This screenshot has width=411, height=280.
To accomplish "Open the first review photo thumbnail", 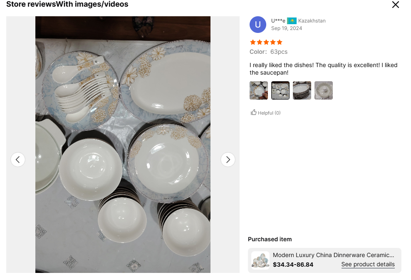I will click(259, 90).
